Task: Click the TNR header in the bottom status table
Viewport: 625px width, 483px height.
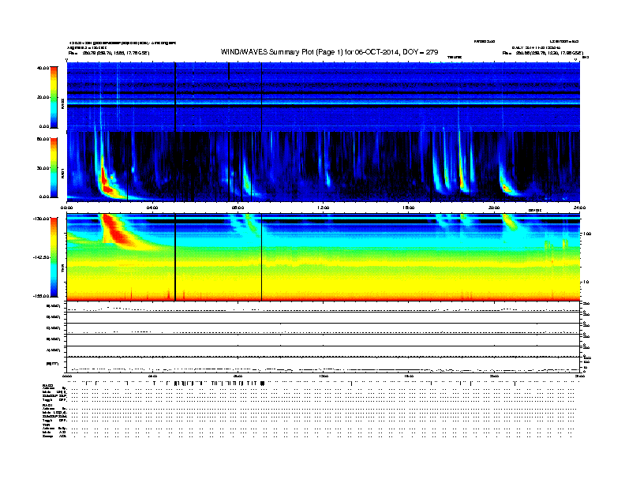Action: point(46,425)
